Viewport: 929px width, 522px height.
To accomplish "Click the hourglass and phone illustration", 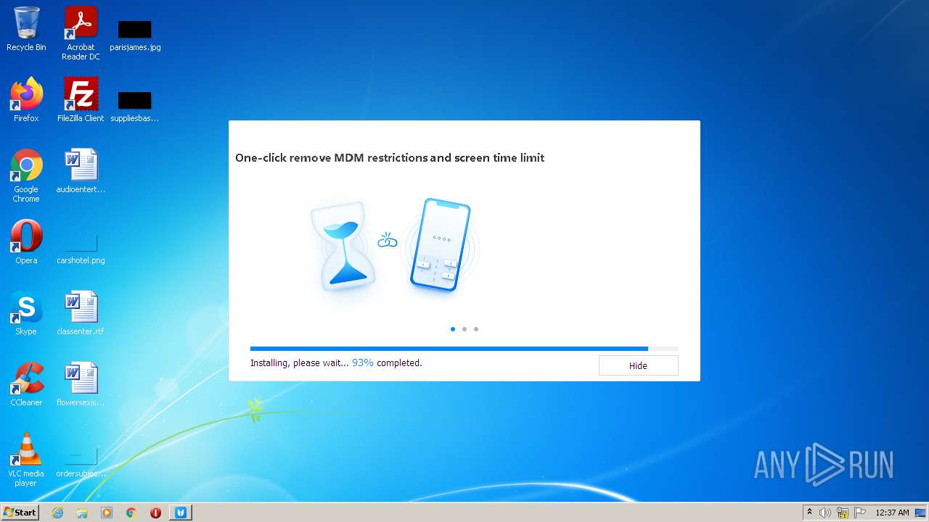I will pyautogui.click(x=396, y=245).
